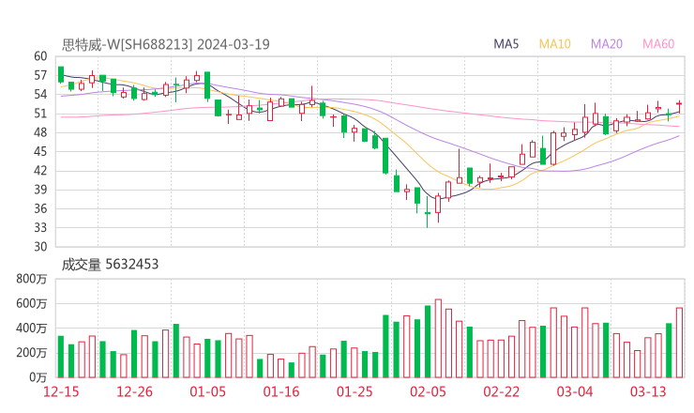Click the 12-15 date axis label
Image resolution: width=694 pixels, height=413 pixels.
coord(61,391)
